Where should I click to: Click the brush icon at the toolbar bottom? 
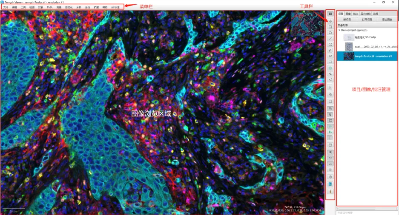click(330, 191)
